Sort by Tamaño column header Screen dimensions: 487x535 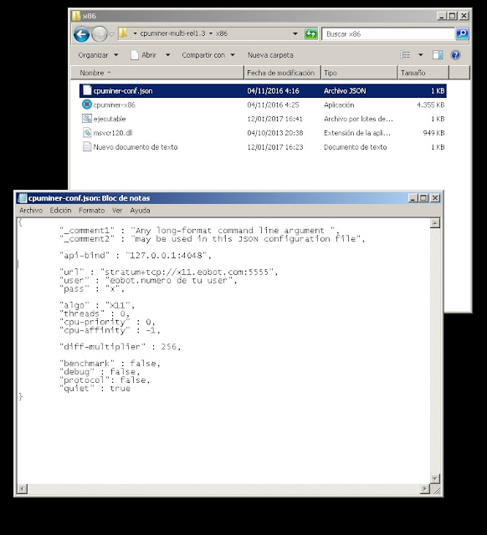click(423, 73)
